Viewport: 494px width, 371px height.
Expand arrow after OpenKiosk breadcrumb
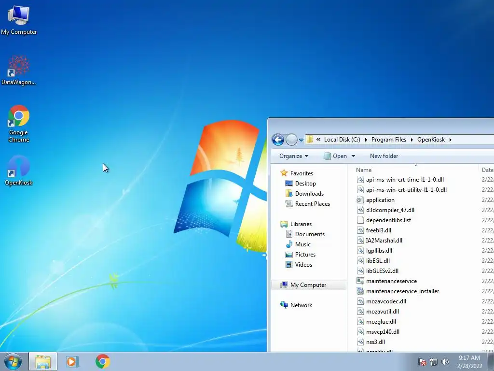click(451, 140)
